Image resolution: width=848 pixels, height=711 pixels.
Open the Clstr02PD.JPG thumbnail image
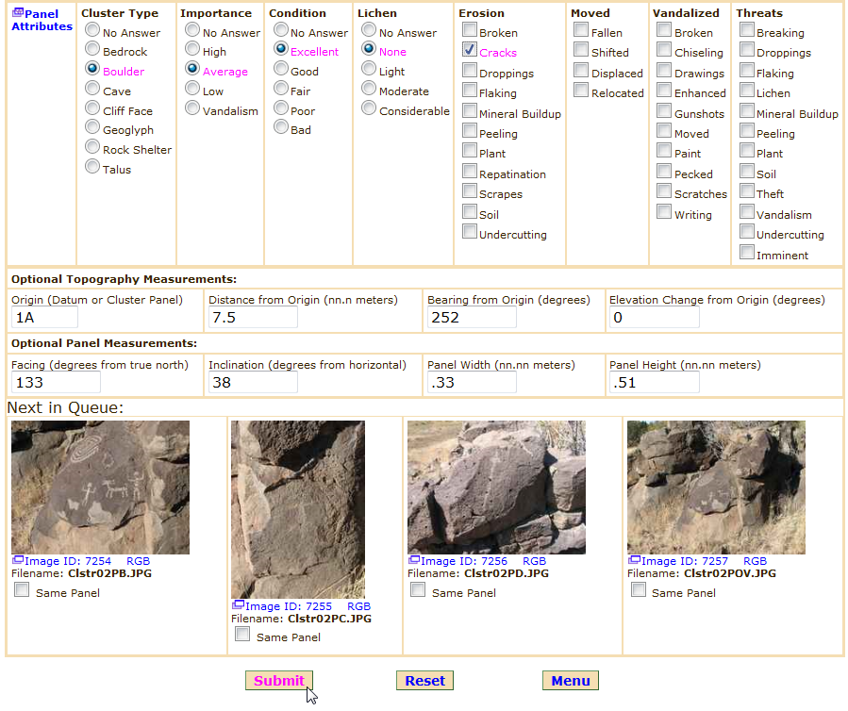tap(496, 487)
